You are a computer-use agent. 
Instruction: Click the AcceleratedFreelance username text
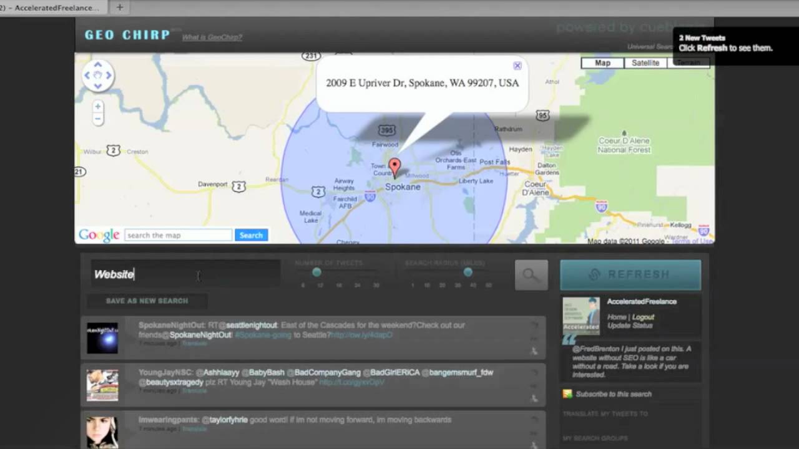click(642, 301)
